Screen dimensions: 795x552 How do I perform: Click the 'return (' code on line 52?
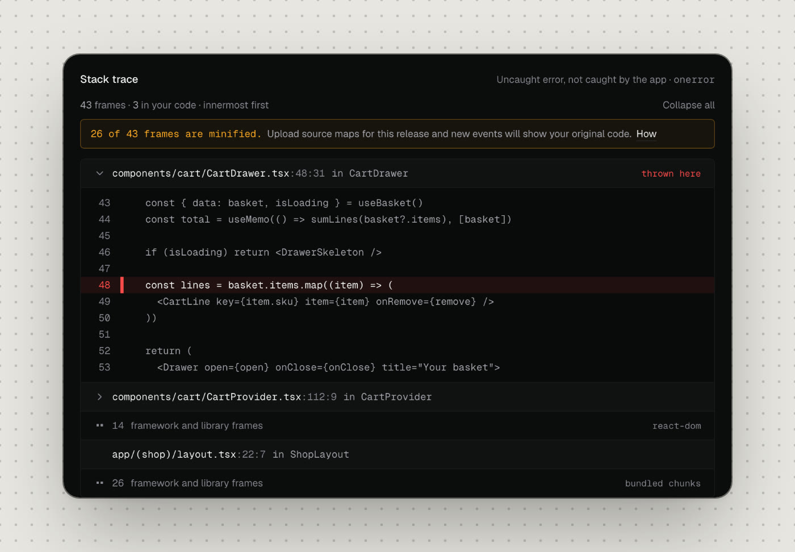[x=169, y=351]
